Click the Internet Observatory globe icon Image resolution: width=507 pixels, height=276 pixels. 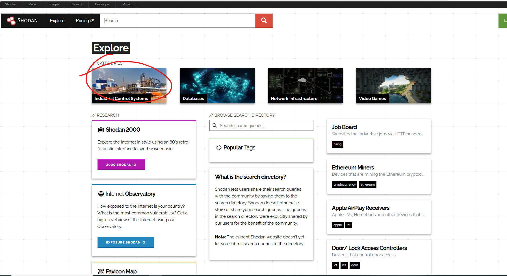pyautogui.click(x=101, y=194)
